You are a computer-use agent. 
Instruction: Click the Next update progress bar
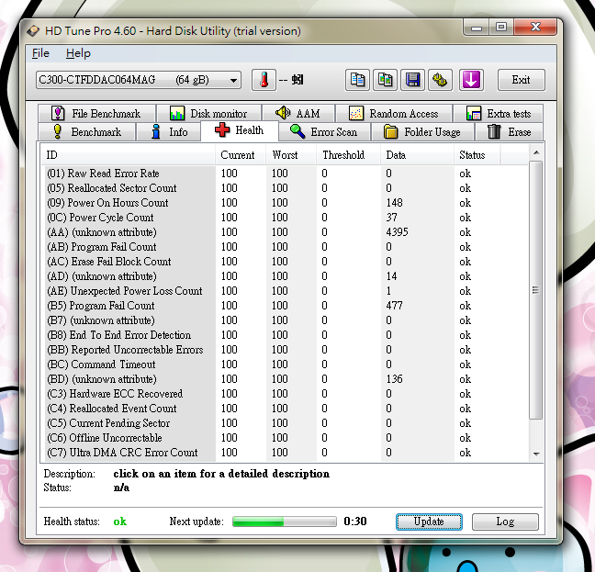[285, 522]
